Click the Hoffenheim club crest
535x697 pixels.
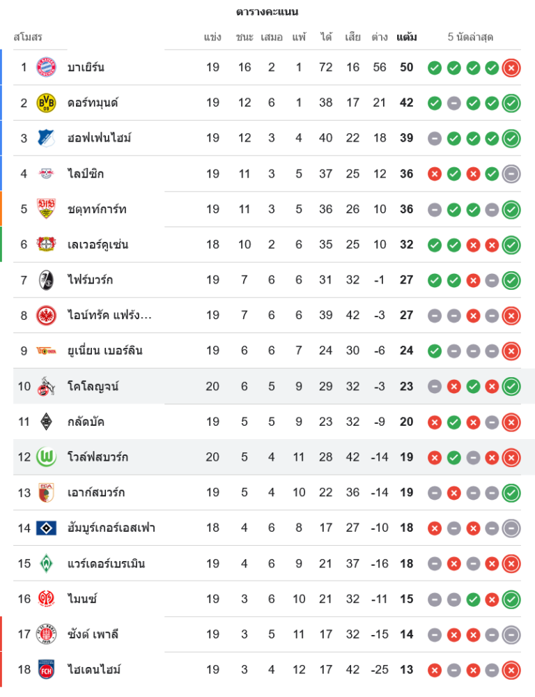click(x=47, y=138)
